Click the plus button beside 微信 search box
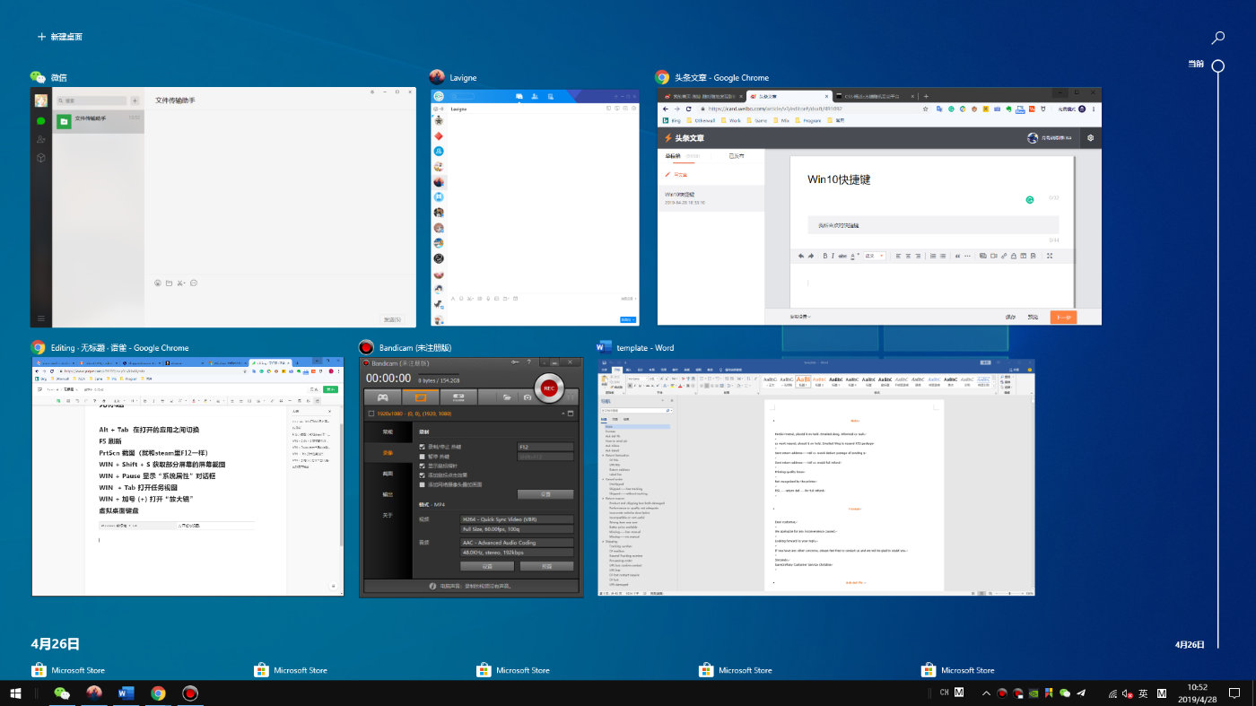Viewport: 1256px width, 706px height. click(x=135, y=101)
